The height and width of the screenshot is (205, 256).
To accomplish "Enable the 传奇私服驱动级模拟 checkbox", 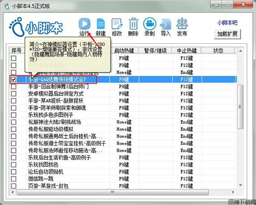I will tap(14, 129).
